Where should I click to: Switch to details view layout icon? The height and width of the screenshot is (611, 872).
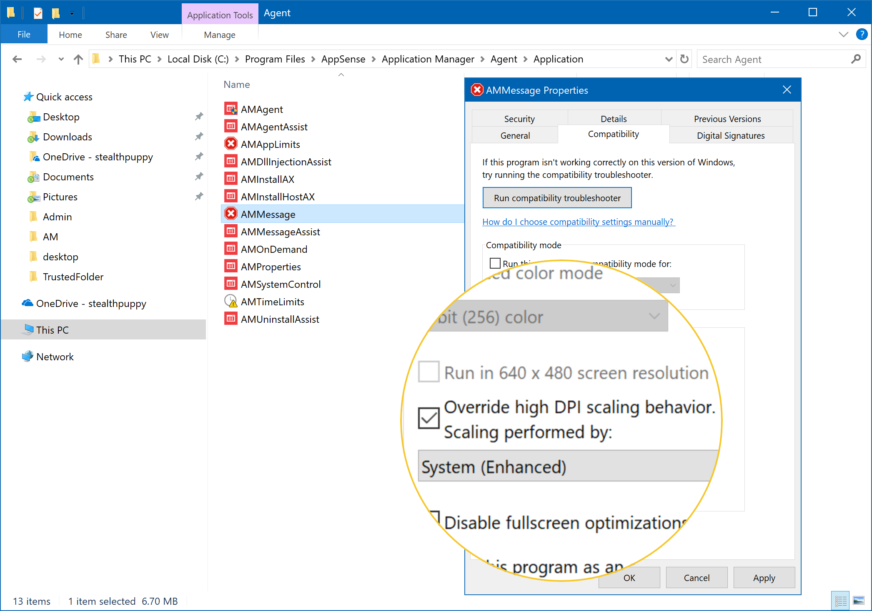click(840, 601)
